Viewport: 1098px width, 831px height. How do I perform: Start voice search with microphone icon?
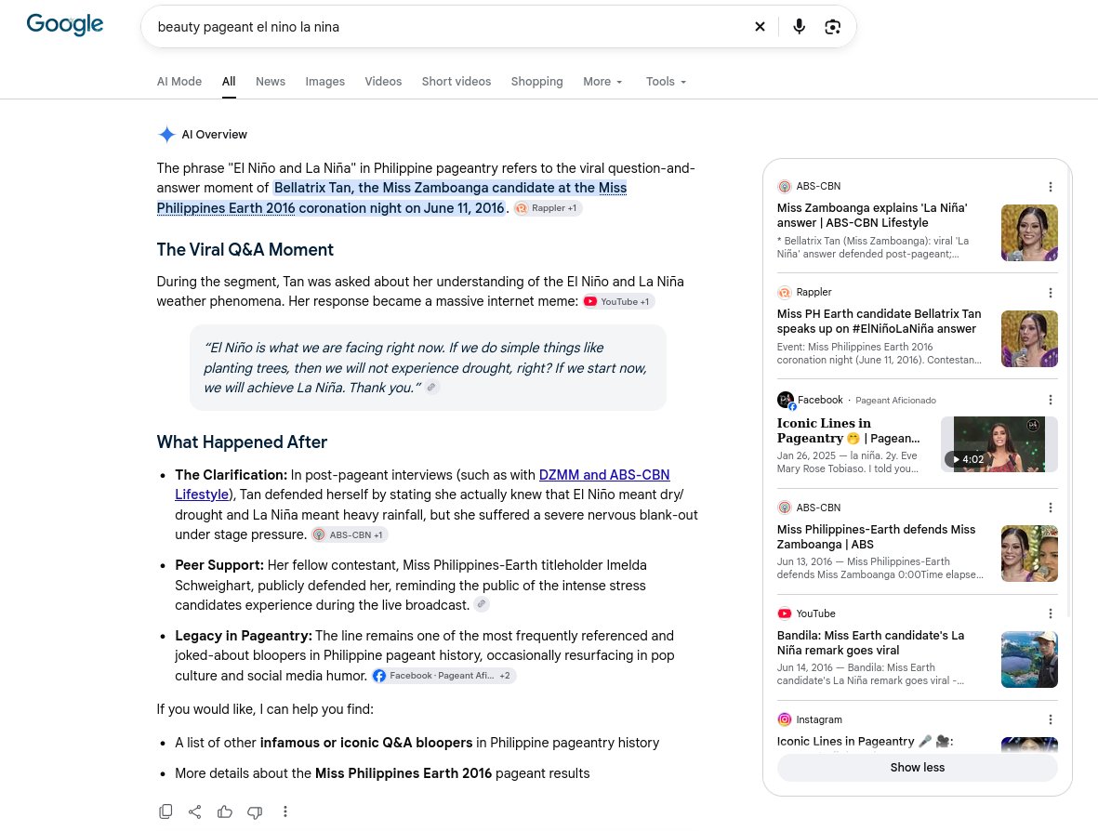(799, 27)
